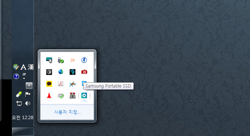Open the red camera capture icon
The height and width of the screenshot is (136, 250).
(84, 72)
